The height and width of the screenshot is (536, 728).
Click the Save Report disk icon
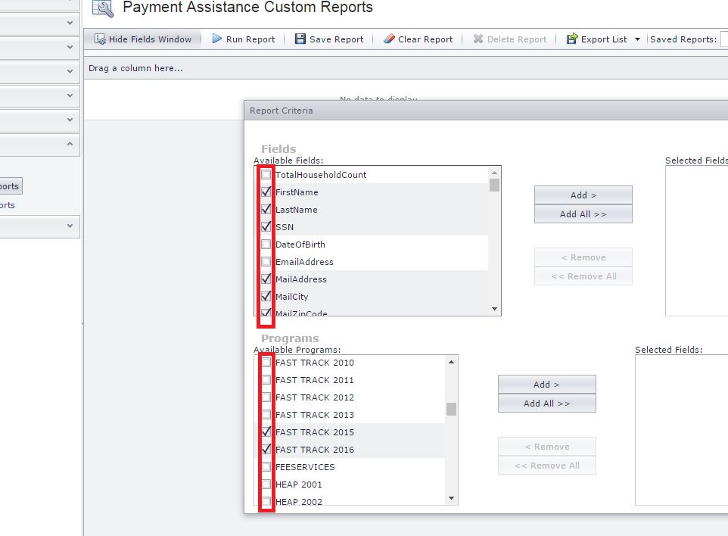[299, 38]
